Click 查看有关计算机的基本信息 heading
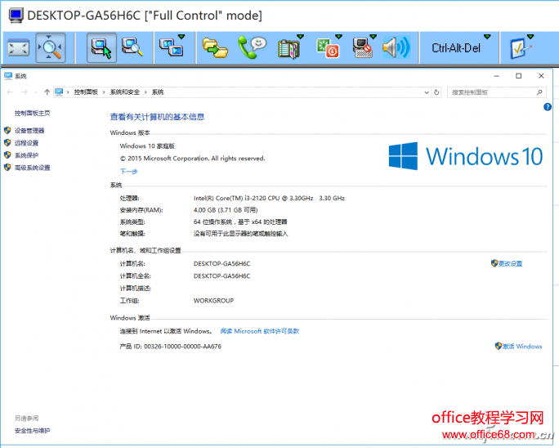Screen dimensions: 559x448 click(157, 117)
